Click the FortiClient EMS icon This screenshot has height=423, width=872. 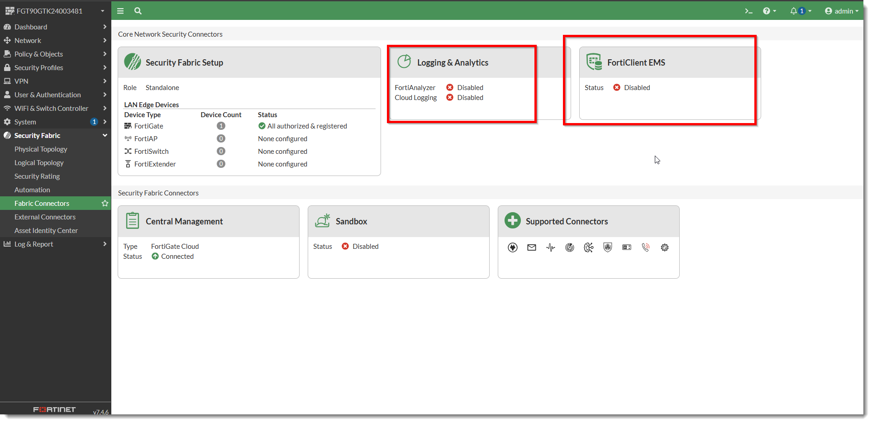coord(594,62)
